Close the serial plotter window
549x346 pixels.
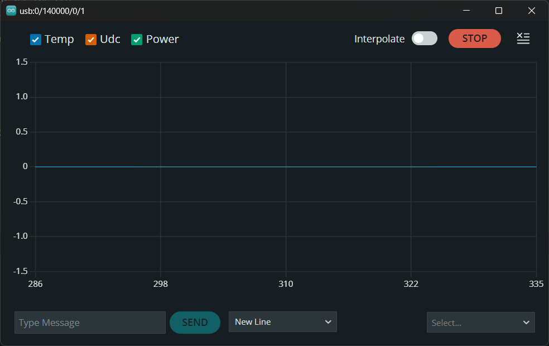coord(532,11)
